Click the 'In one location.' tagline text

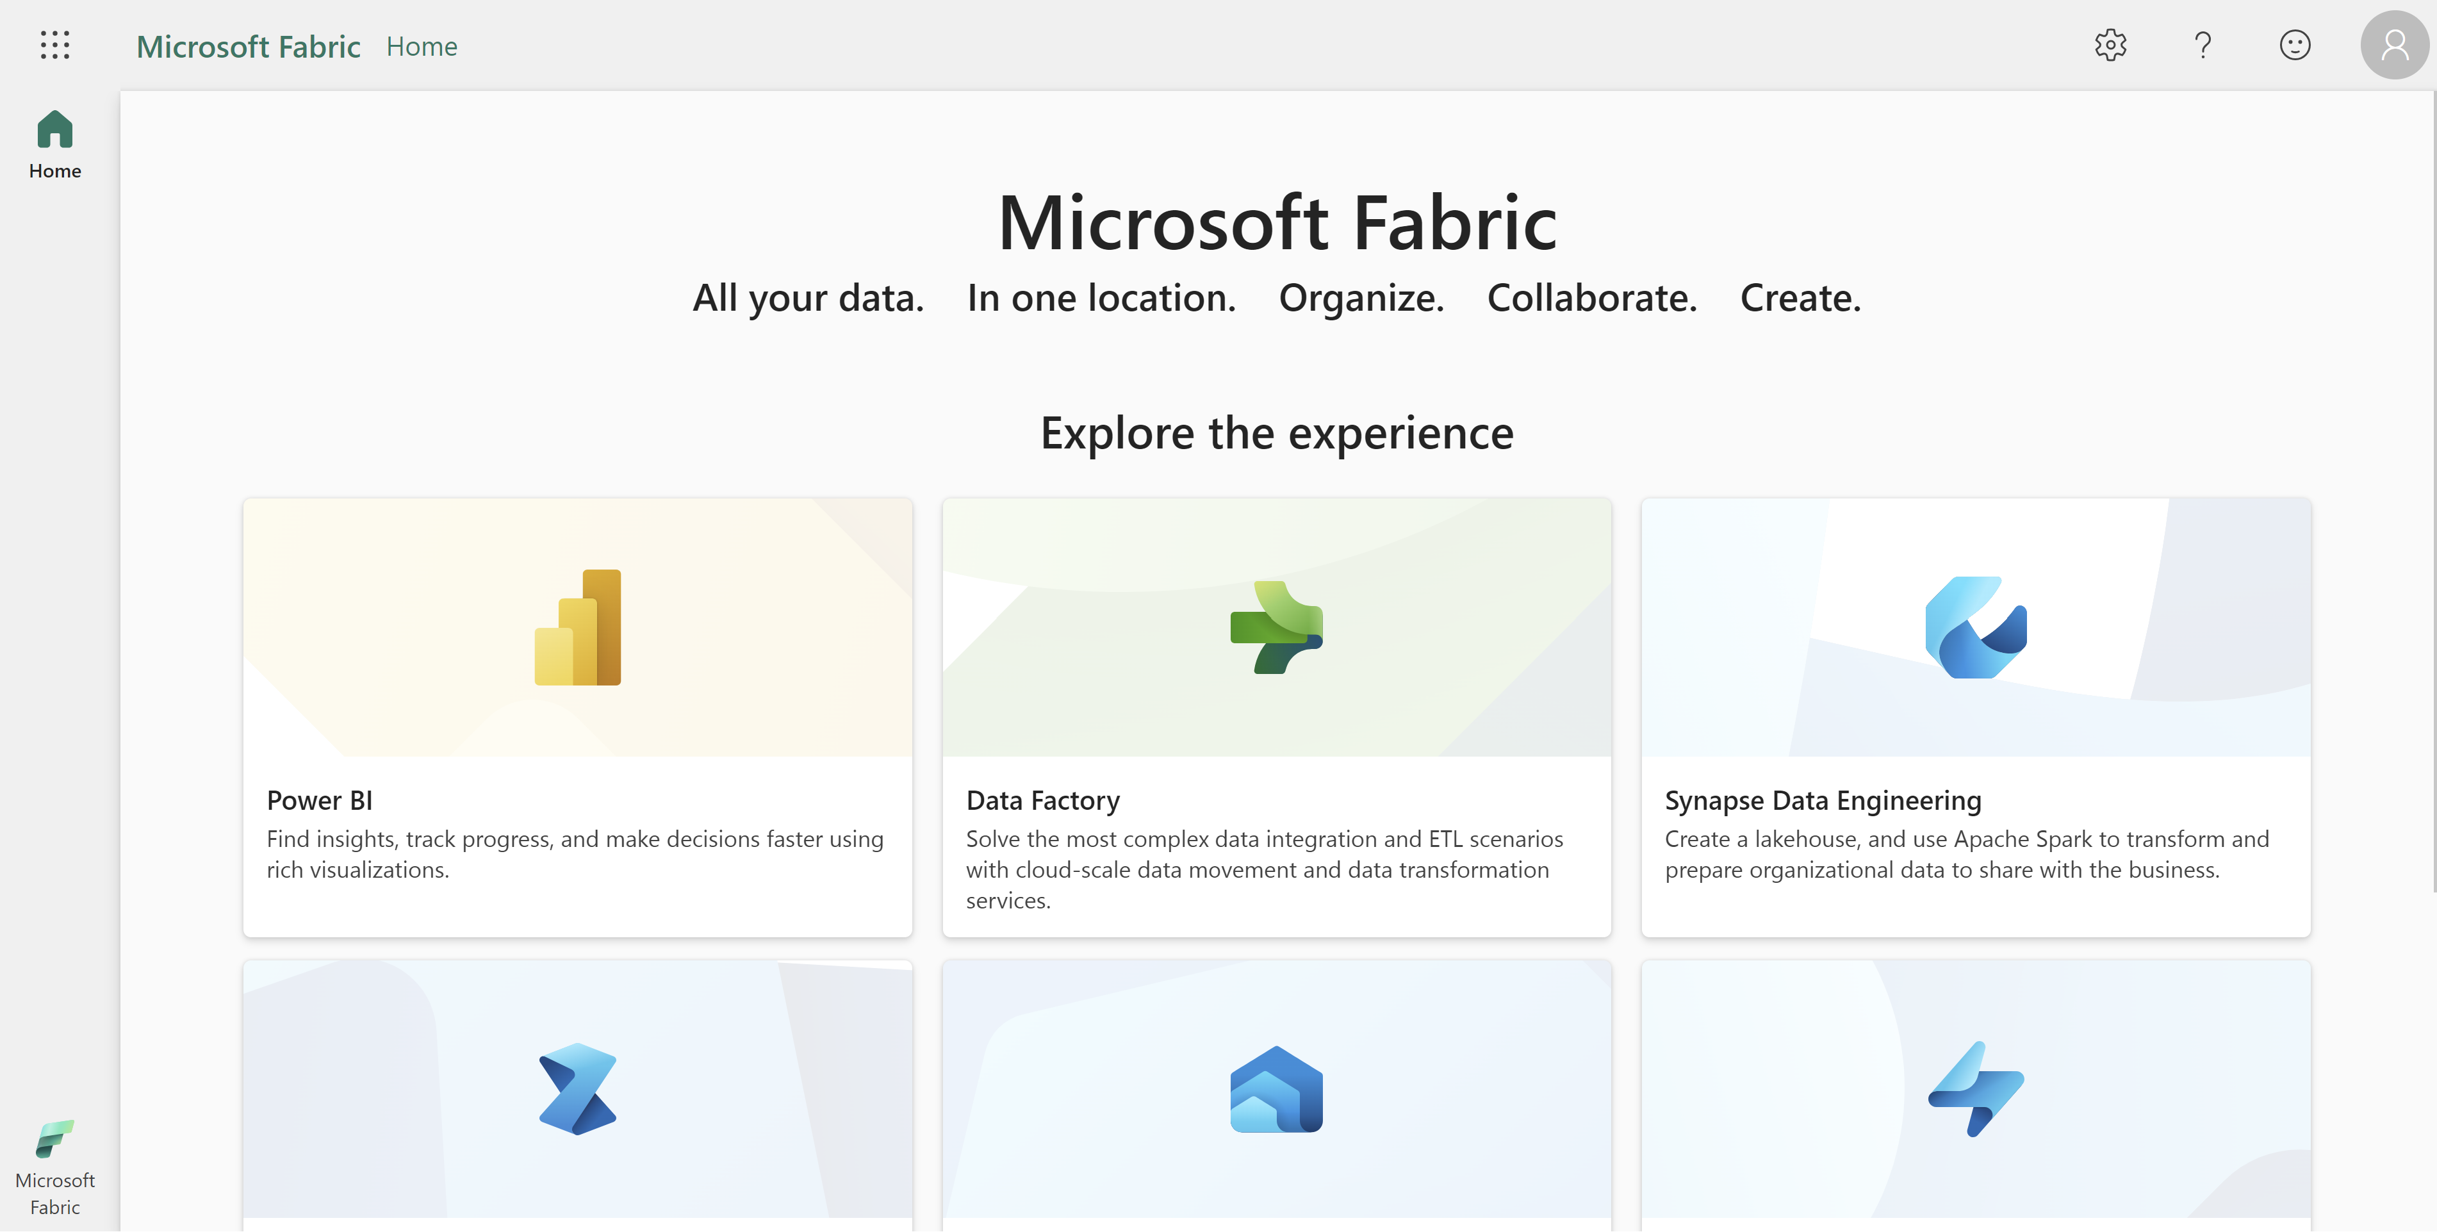click(1101, 298)
